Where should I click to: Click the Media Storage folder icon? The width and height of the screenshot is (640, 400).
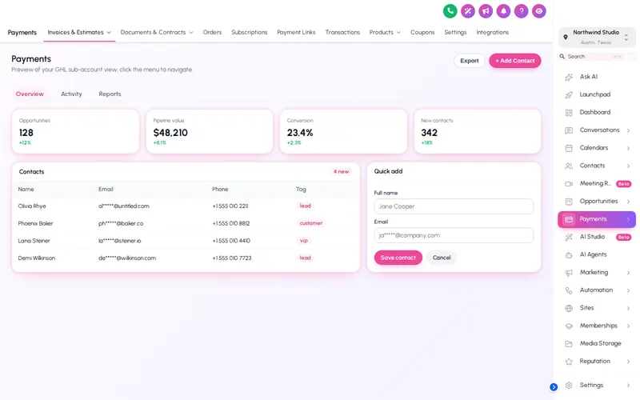click(x=569, y=344)
